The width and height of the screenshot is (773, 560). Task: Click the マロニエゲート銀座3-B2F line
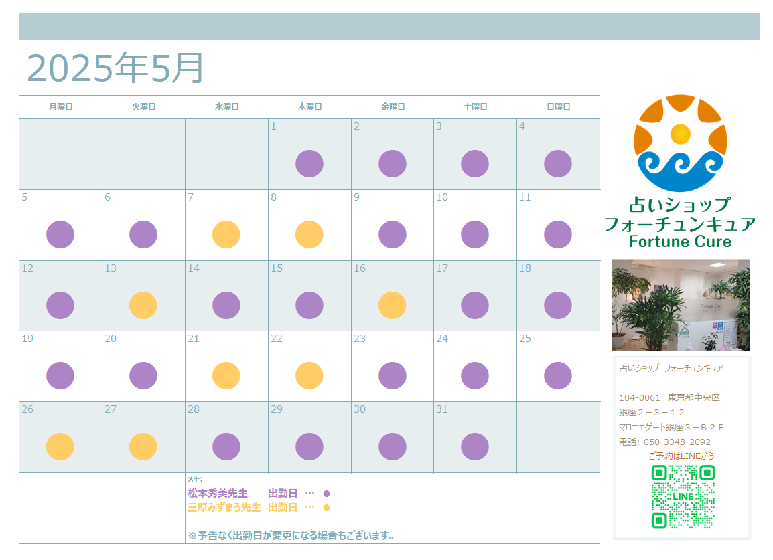671,427
